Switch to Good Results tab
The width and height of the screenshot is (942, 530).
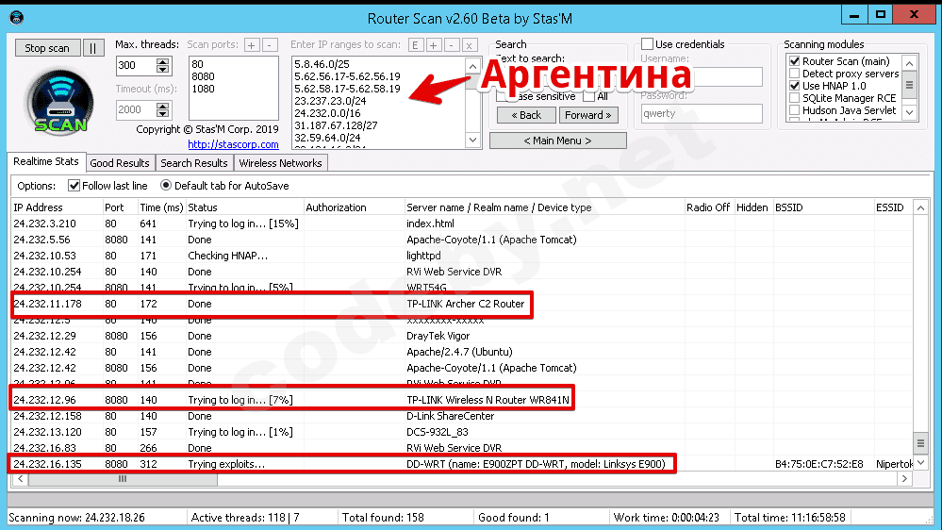(120, 163)
